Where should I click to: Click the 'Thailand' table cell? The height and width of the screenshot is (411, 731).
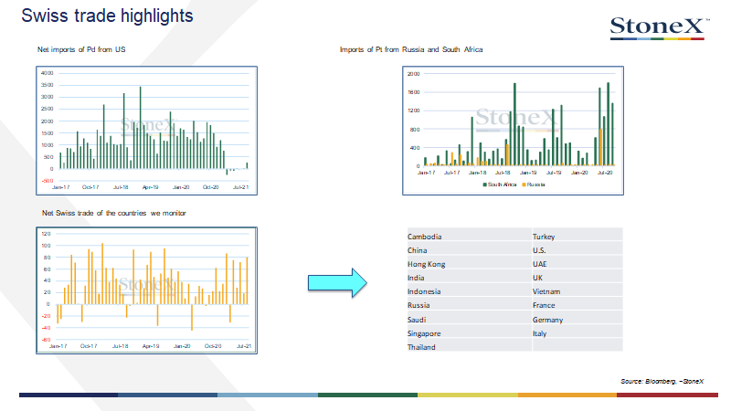pos(469,344)
